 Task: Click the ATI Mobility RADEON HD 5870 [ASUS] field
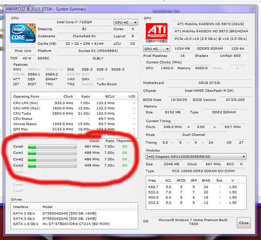point(211,24)
